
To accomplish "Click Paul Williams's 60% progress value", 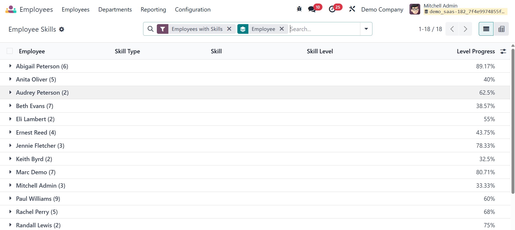I will click(x=489, y=199).
